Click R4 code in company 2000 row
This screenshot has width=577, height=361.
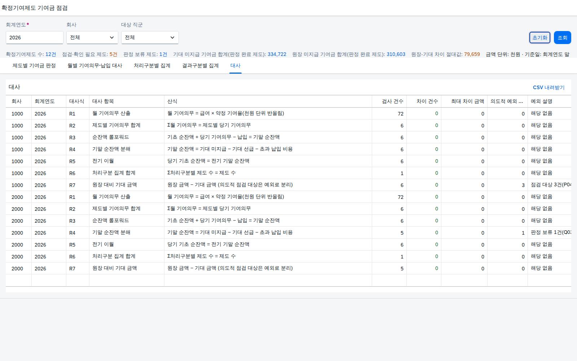click(72, 233)
